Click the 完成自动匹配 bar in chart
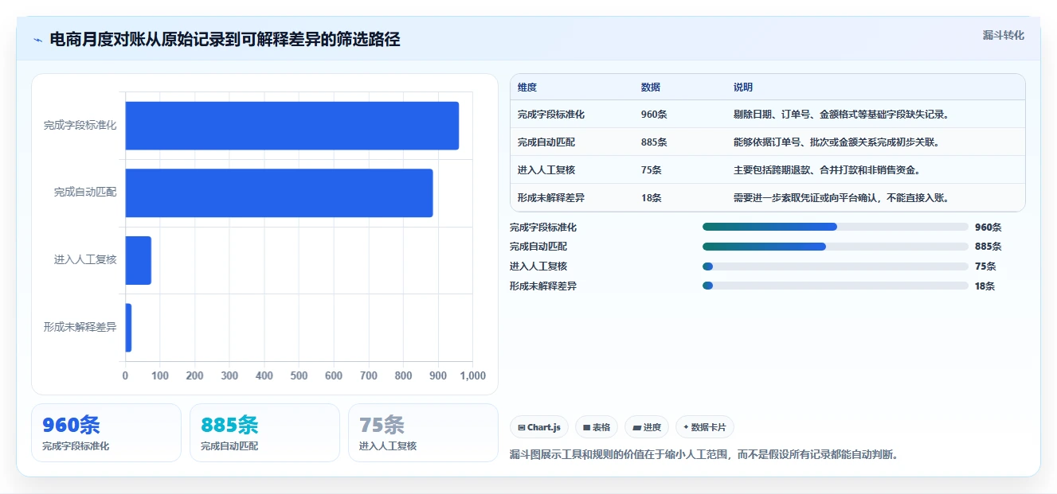1057x494 pixels. pos(279,193)
